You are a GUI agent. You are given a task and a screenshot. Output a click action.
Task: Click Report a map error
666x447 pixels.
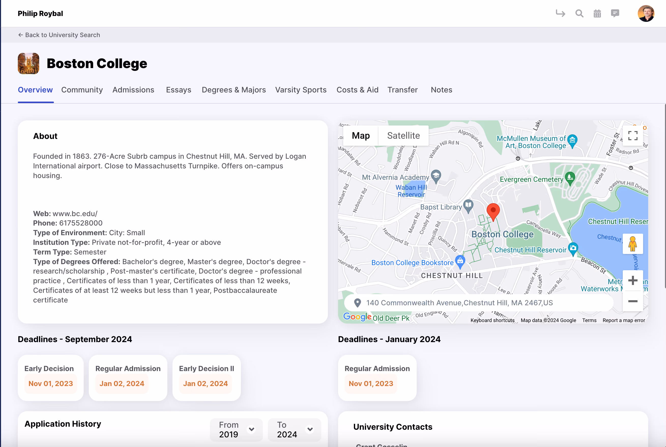click(624, 321)
